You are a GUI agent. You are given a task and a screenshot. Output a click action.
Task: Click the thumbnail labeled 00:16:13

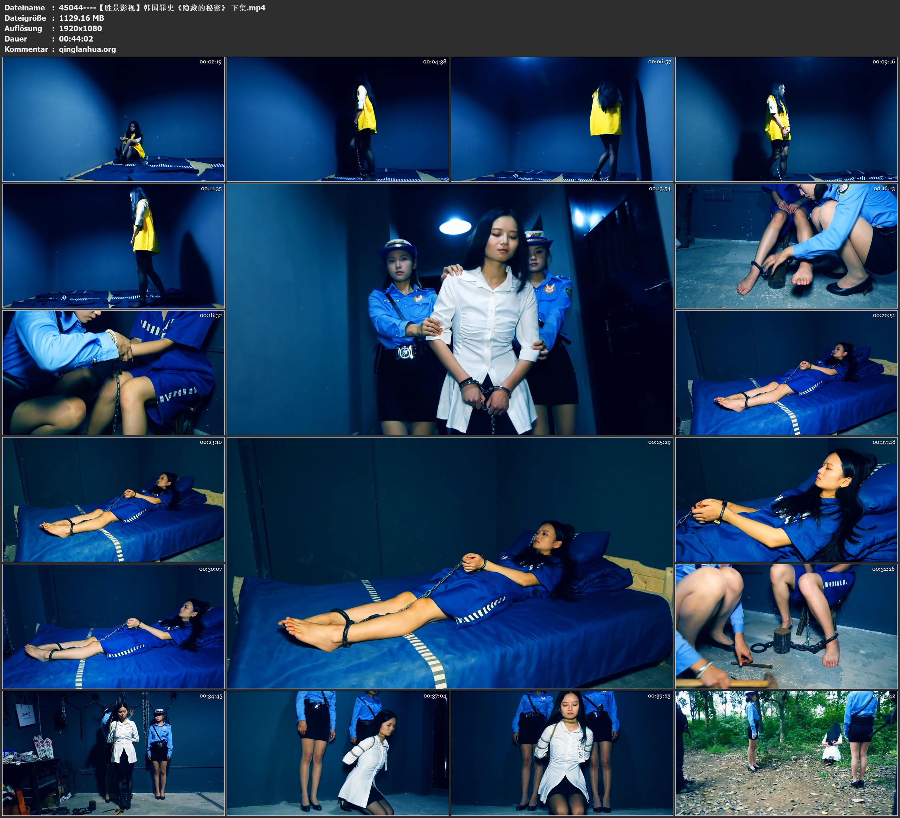(787, 245)
